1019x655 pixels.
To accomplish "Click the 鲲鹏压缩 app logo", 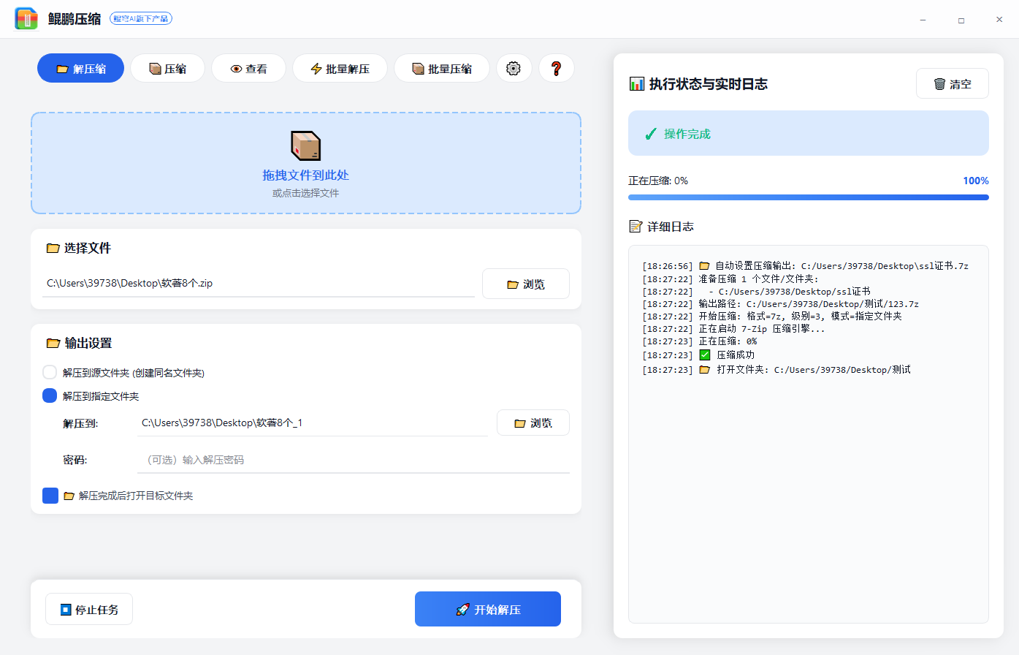I will pyautogui.click(x=26, y=18).
